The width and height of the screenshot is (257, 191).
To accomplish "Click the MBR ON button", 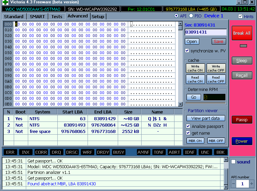I will click(195, 141).
